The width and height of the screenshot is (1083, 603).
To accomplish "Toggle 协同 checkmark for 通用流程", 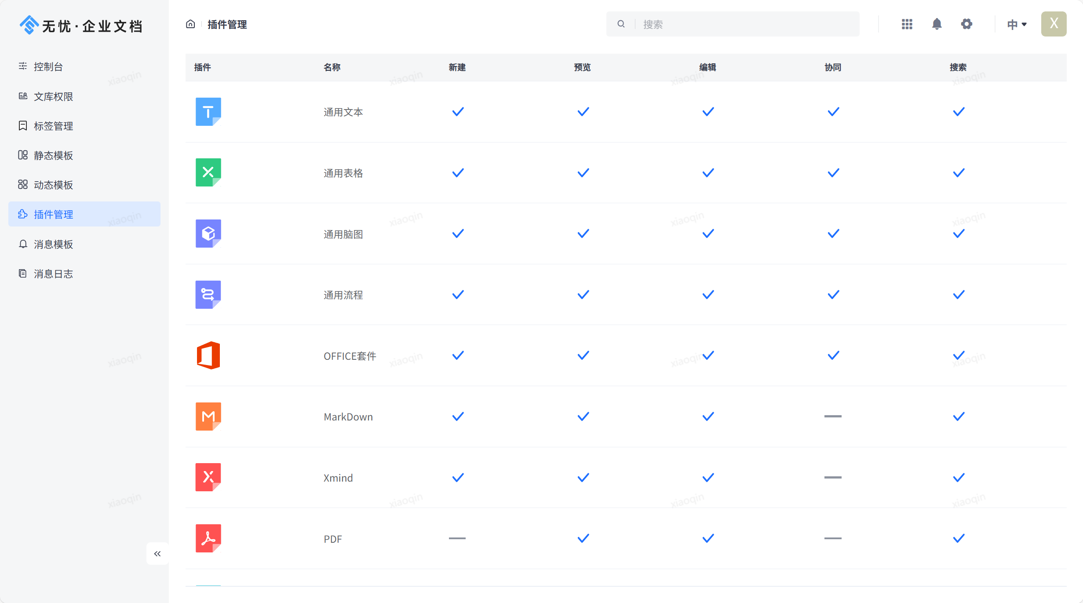I will point(833,295).
